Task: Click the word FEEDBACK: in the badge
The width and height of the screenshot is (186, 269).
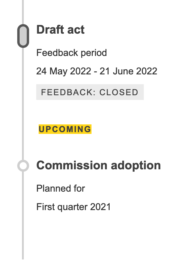Action: click(67, 92)
